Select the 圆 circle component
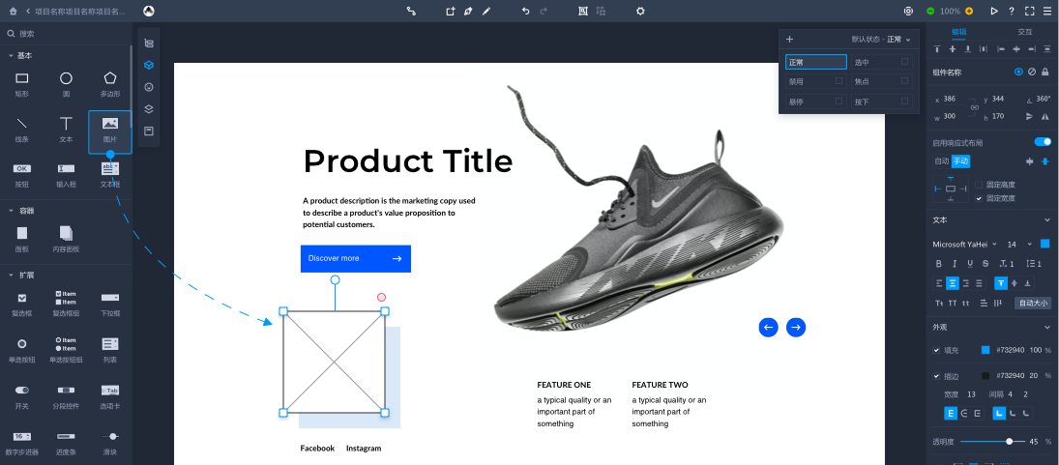The width and height of the screenshot is (1059, 465). (x=66, y=84)
